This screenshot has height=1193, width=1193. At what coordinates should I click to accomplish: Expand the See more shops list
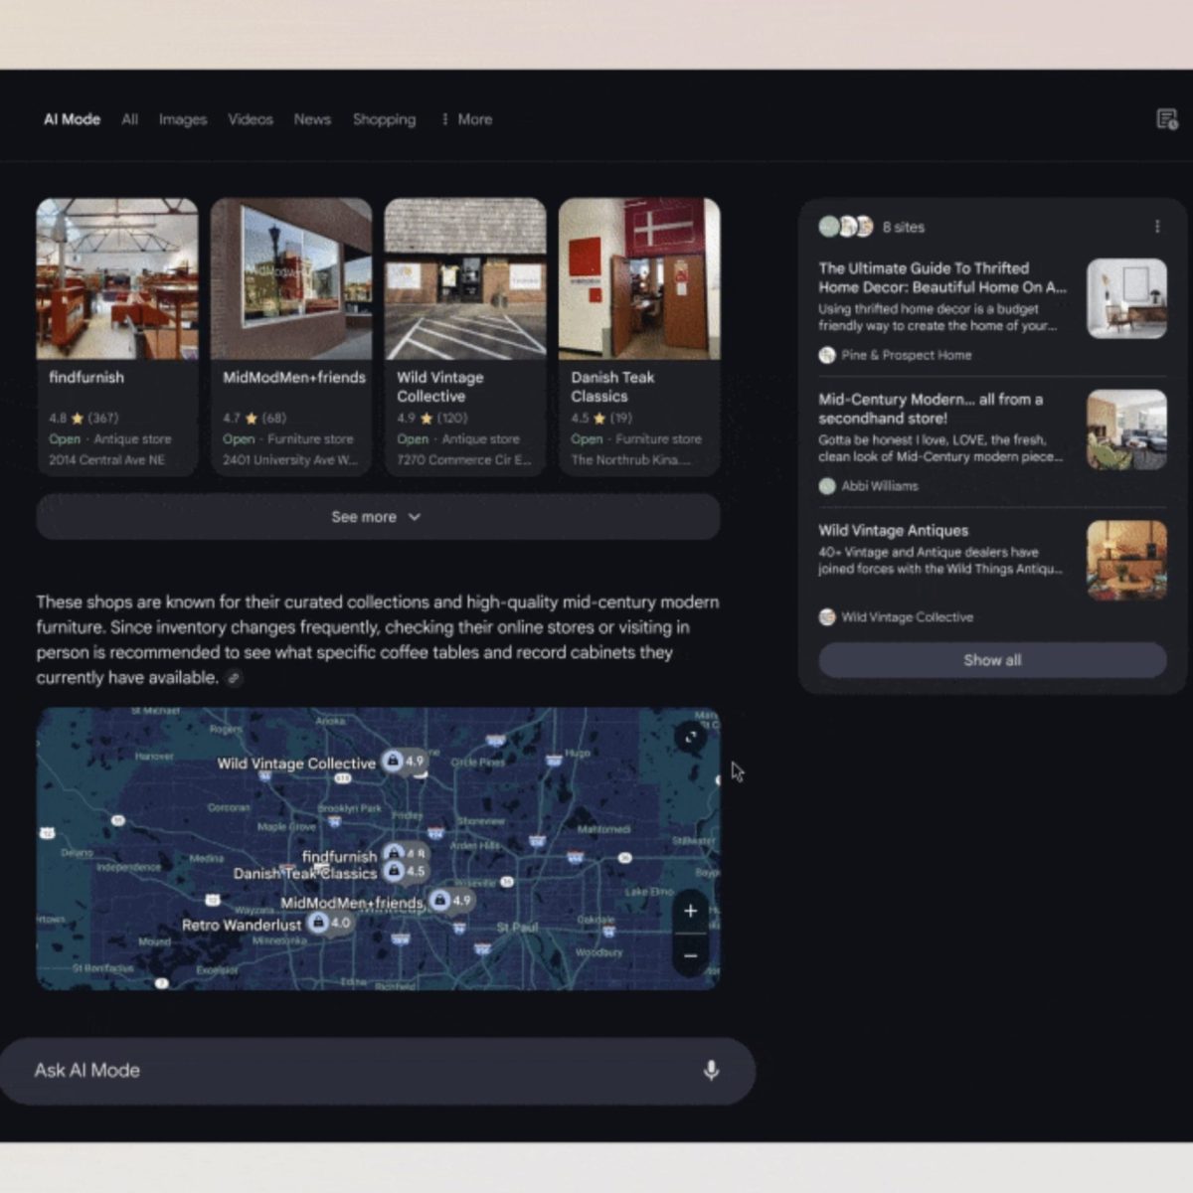(x=378, y=517)
